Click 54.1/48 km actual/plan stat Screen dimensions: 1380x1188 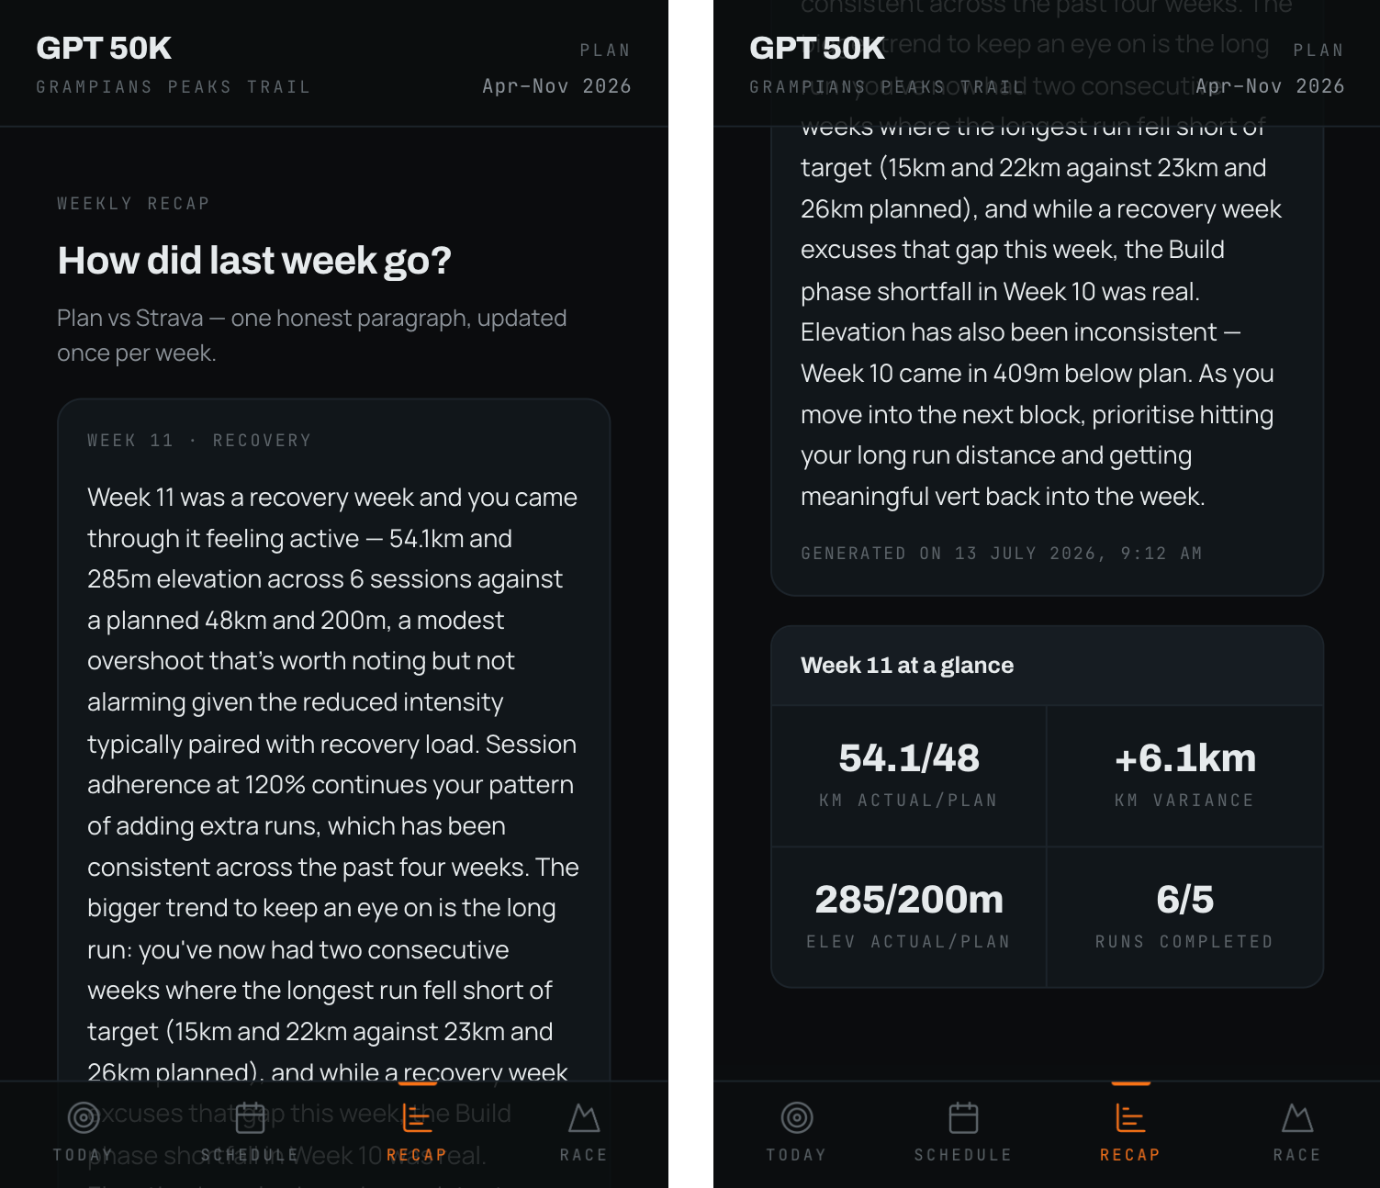[x=909, y=758]
